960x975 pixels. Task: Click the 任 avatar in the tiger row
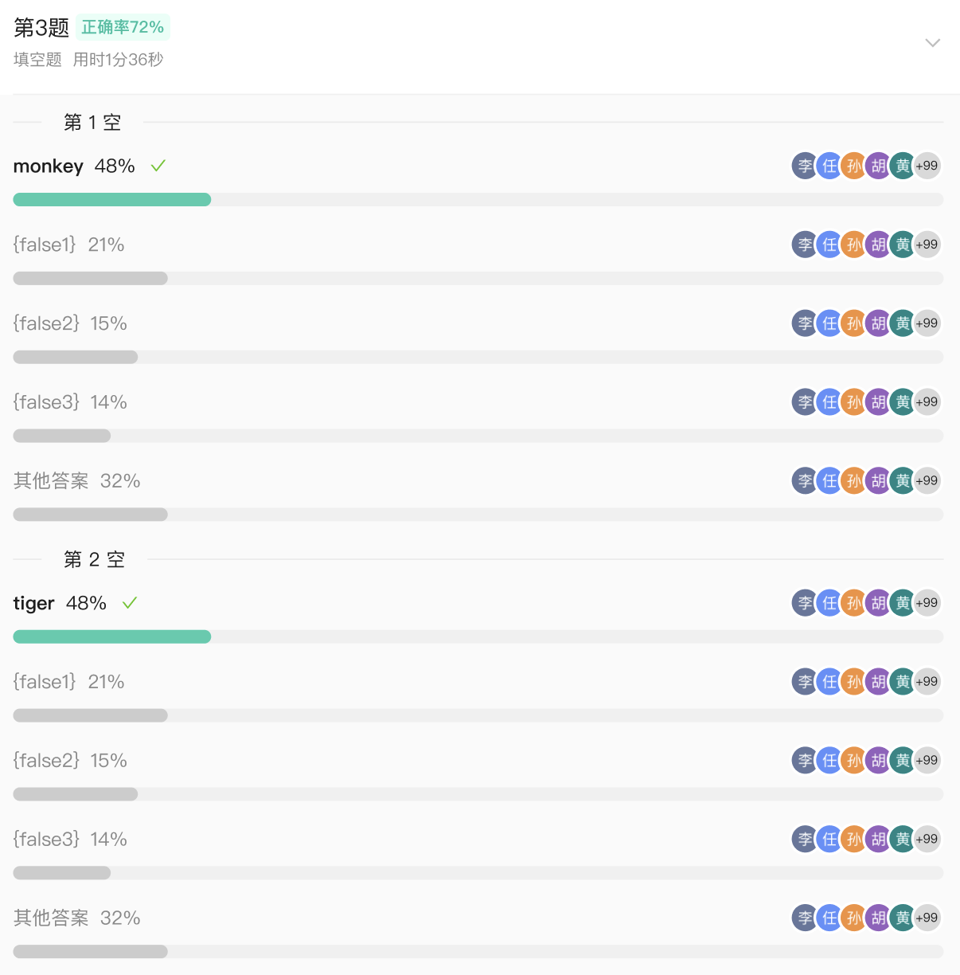point(829,603)
